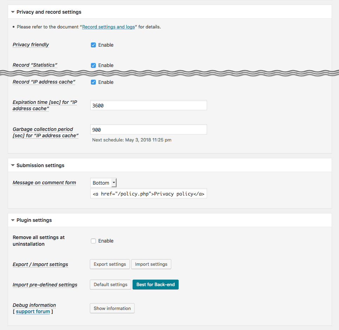
Task: Uncheck Record IP address cache option
Action: pos(93,82)
